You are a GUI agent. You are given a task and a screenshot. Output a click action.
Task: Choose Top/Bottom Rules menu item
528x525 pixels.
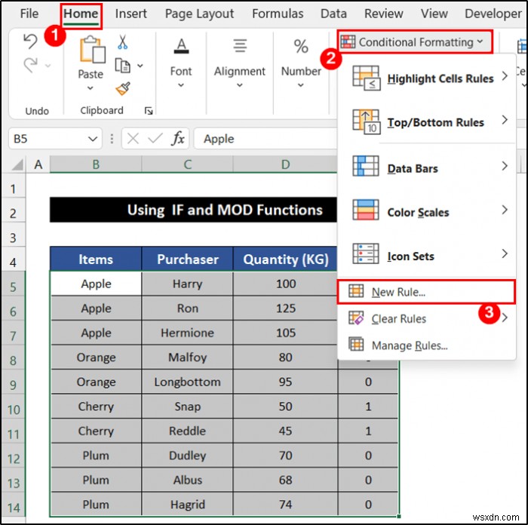(427, 122)
